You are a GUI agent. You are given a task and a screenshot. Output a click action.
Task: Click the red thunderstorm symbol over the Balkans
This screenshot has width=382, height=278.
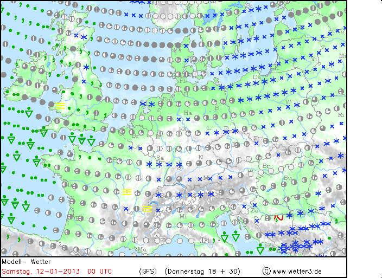(x=279, y=218)
